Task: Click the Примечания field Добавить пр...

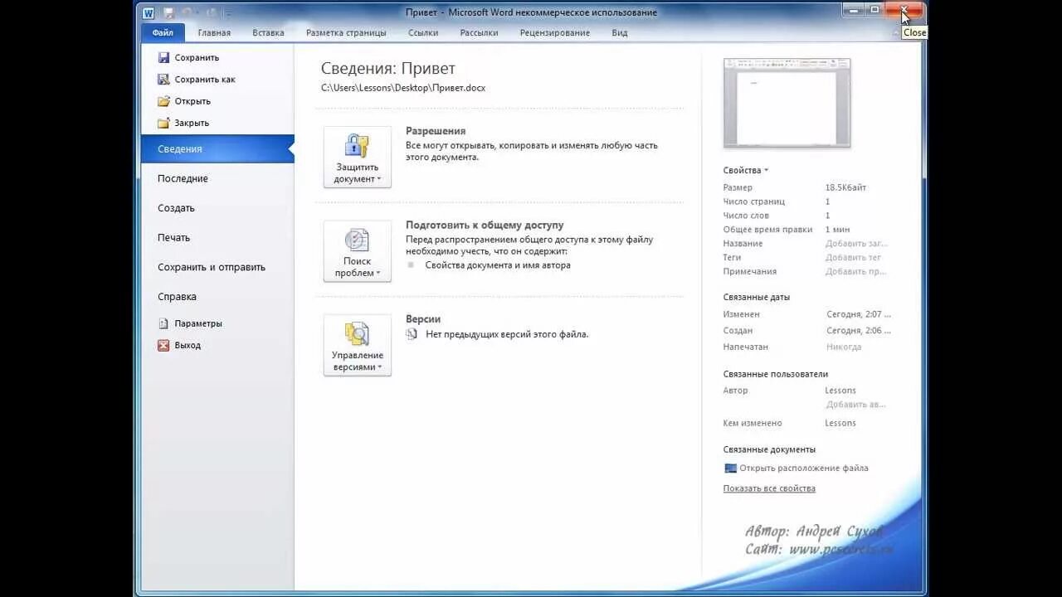Action: [855, 272]
